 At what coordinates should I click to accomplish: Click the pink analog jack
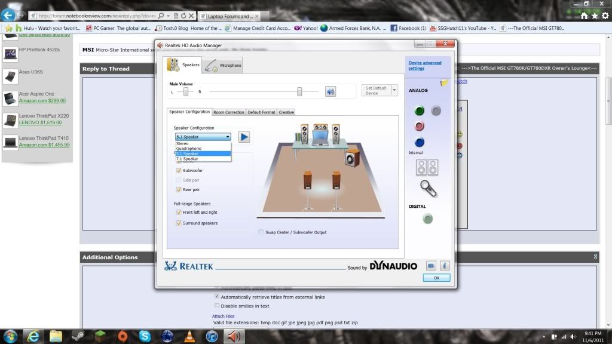[x=420, y=126]
